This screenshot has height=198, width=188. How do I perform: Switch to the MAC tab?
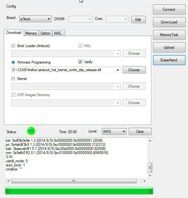58,33
